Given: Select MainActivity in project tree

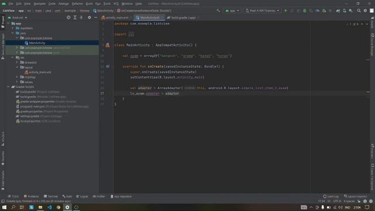Looking at the screenshot, I should click(x=37, y=43).
